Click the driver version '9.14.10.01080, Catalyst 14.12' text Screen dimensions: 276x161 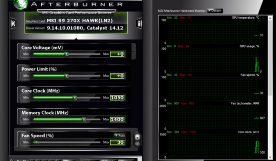click(x=85, y=28)
